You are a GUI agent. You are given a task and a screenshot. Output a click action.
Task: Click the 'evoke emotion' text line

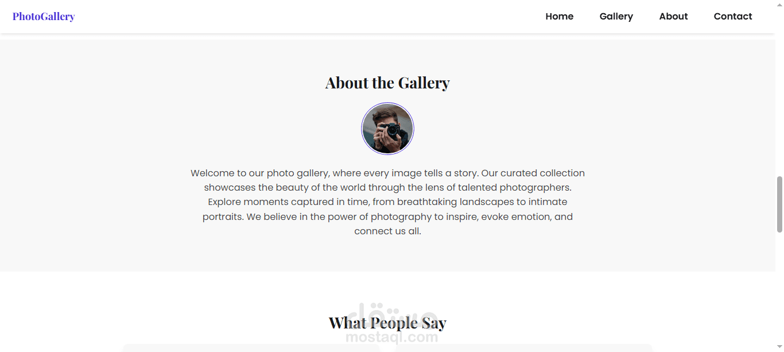[x=517, y=216]
